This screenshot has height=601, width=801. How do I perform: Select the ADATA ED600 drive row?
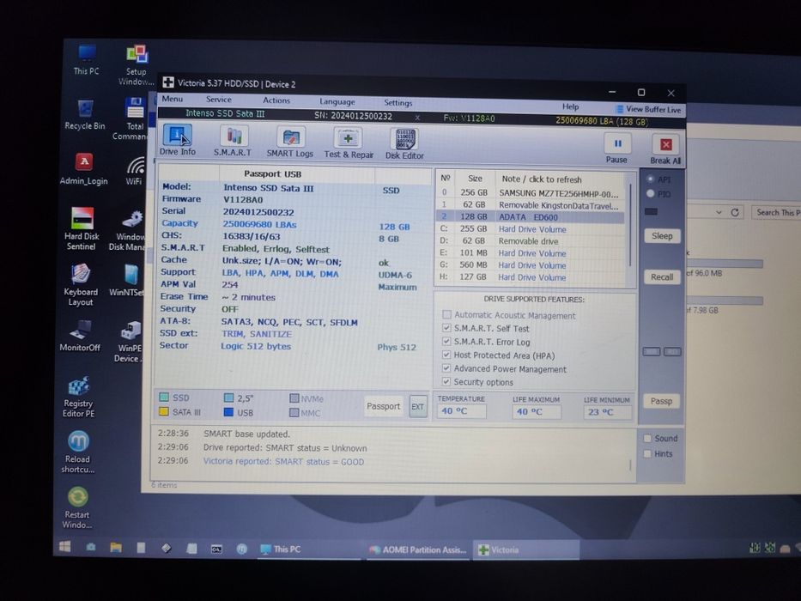531,216
